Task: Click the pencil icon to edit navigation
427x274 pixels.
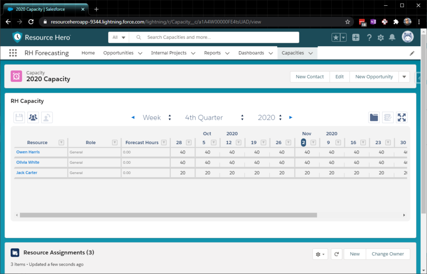Action: [x=412, y=53]
